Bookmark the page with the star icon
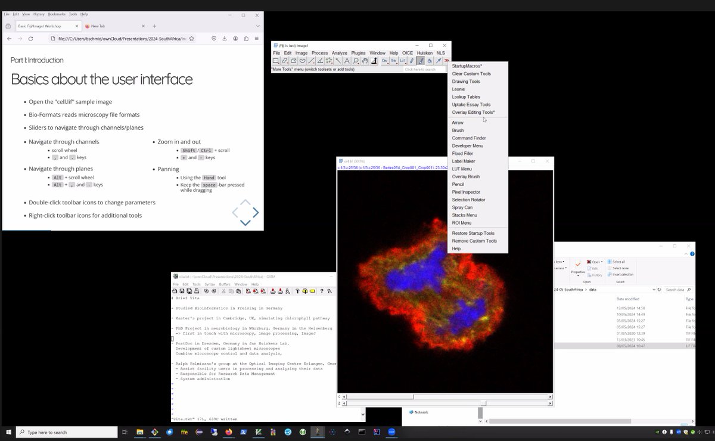This screenshot has width=715, height=441. click(x=191, y=39)
